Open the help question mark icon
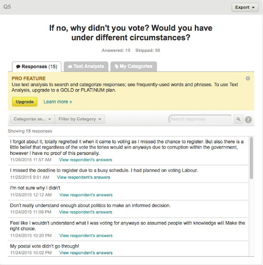Viewport: 263px width, 265px height. 248,120
